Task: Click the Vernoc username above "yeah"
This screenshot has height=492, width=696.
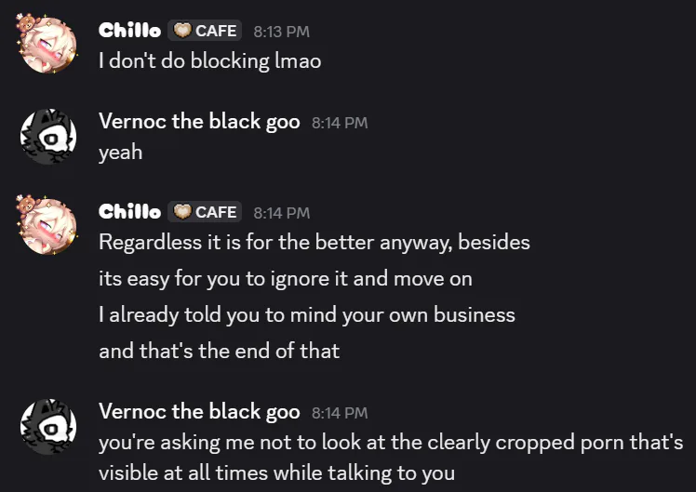Action: 199,122
